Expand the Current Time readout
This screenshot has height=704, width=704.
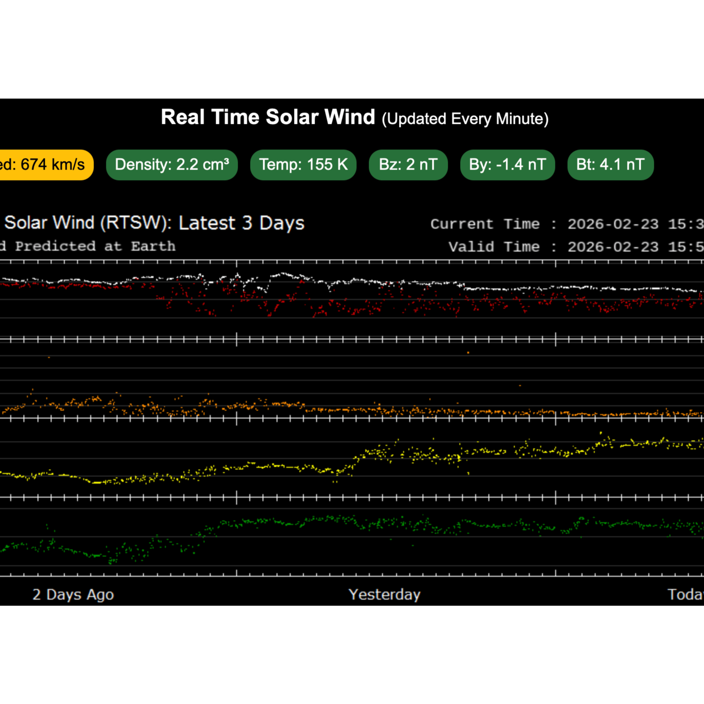(567, 223)
